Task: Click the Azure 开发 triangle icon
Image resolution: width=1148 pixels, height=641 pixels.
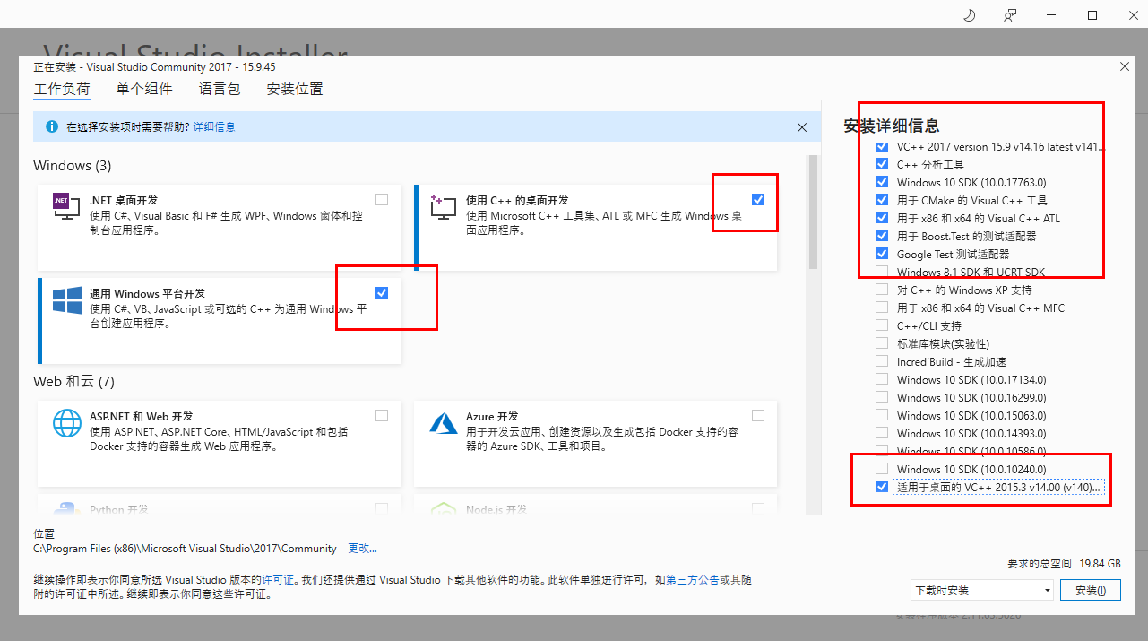Action: (x=444, y=422)
